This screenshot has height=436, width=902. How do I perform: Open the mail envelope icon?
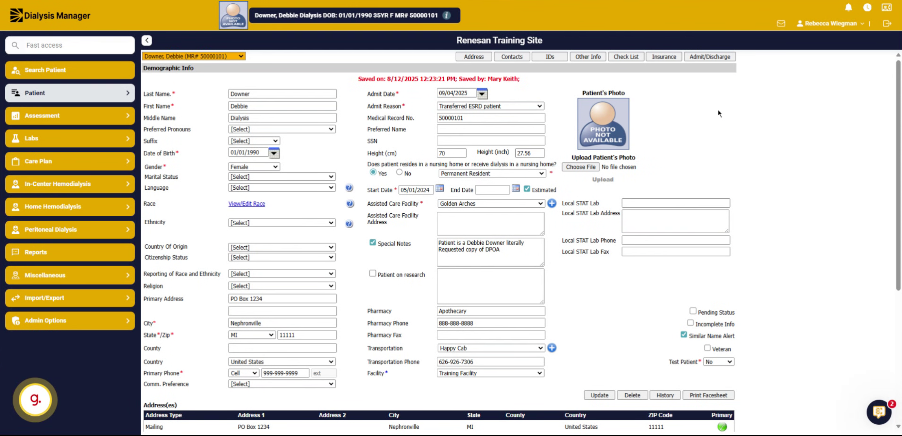pyautogui.click(x=781, y=23)
